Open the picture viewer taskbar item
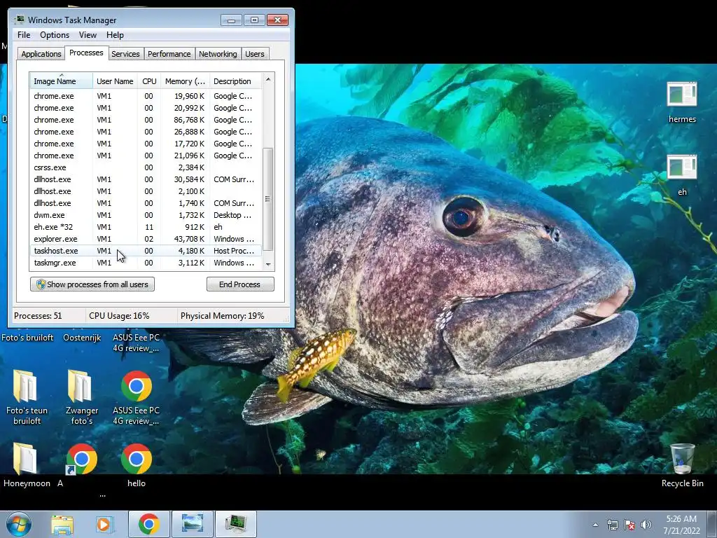The height and width of the screenshot is (538, 717). click(193, 524)
